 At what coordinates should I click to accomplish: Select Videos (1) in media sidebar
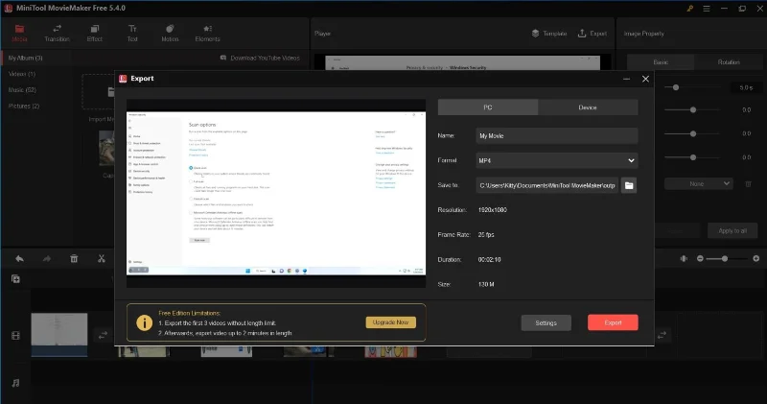22,74
